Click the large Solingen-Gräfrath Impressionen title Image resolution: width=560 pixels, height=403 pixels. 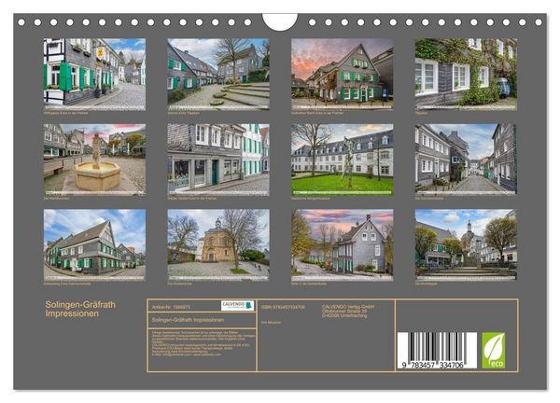pyautogui.click(x=80, y=309)
